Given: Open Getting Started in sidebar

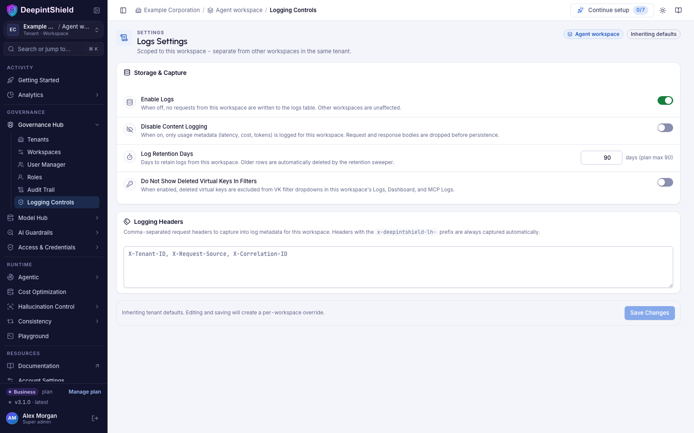Looking at the screenshot, I should click(x=53, y=80).
